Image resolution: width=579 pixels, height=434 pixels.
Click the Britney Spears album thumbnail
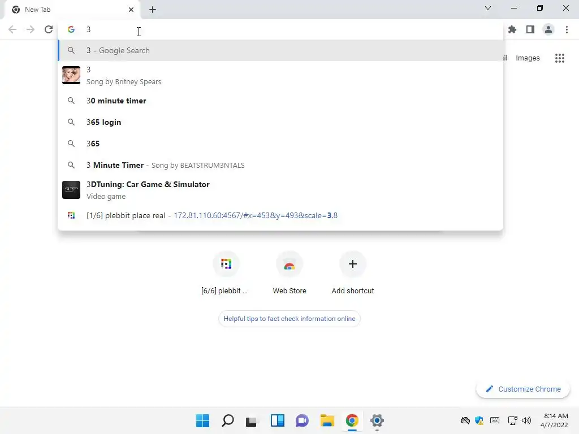[71, 75]
